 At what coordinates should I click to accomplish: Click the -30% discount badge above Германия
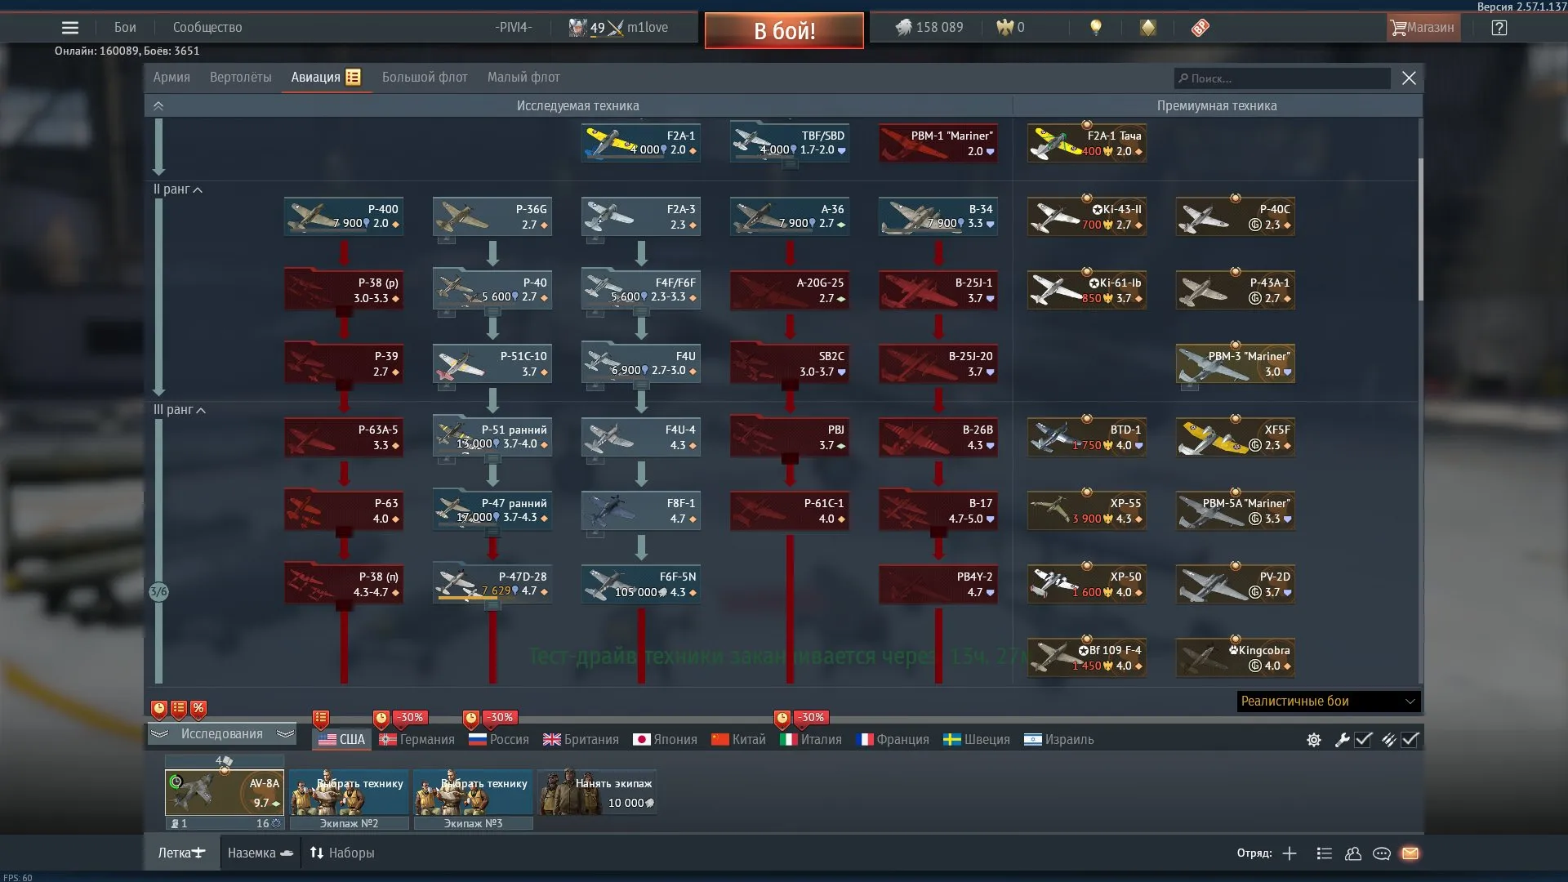click(411, 717)
